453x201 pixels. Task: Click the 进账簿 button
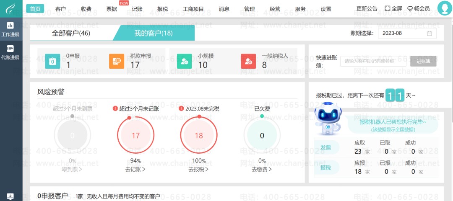pyautogui.click(x=423, y=61)
